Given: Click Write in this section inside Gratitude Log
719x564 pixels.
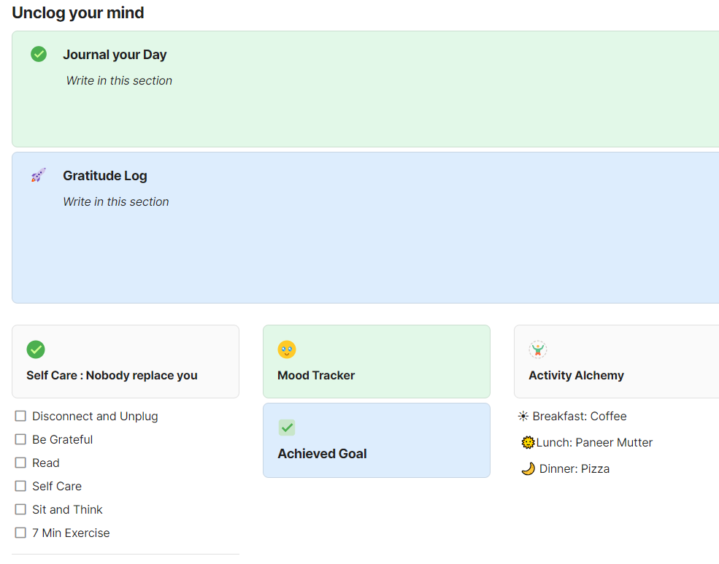Looking at the screenshot, I should [x=116, y=201].
